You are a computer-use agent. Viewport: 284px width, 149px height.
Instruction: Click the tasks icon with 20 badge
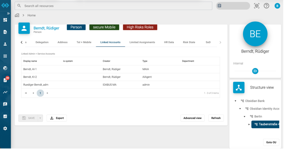click(x=5, y=80)
